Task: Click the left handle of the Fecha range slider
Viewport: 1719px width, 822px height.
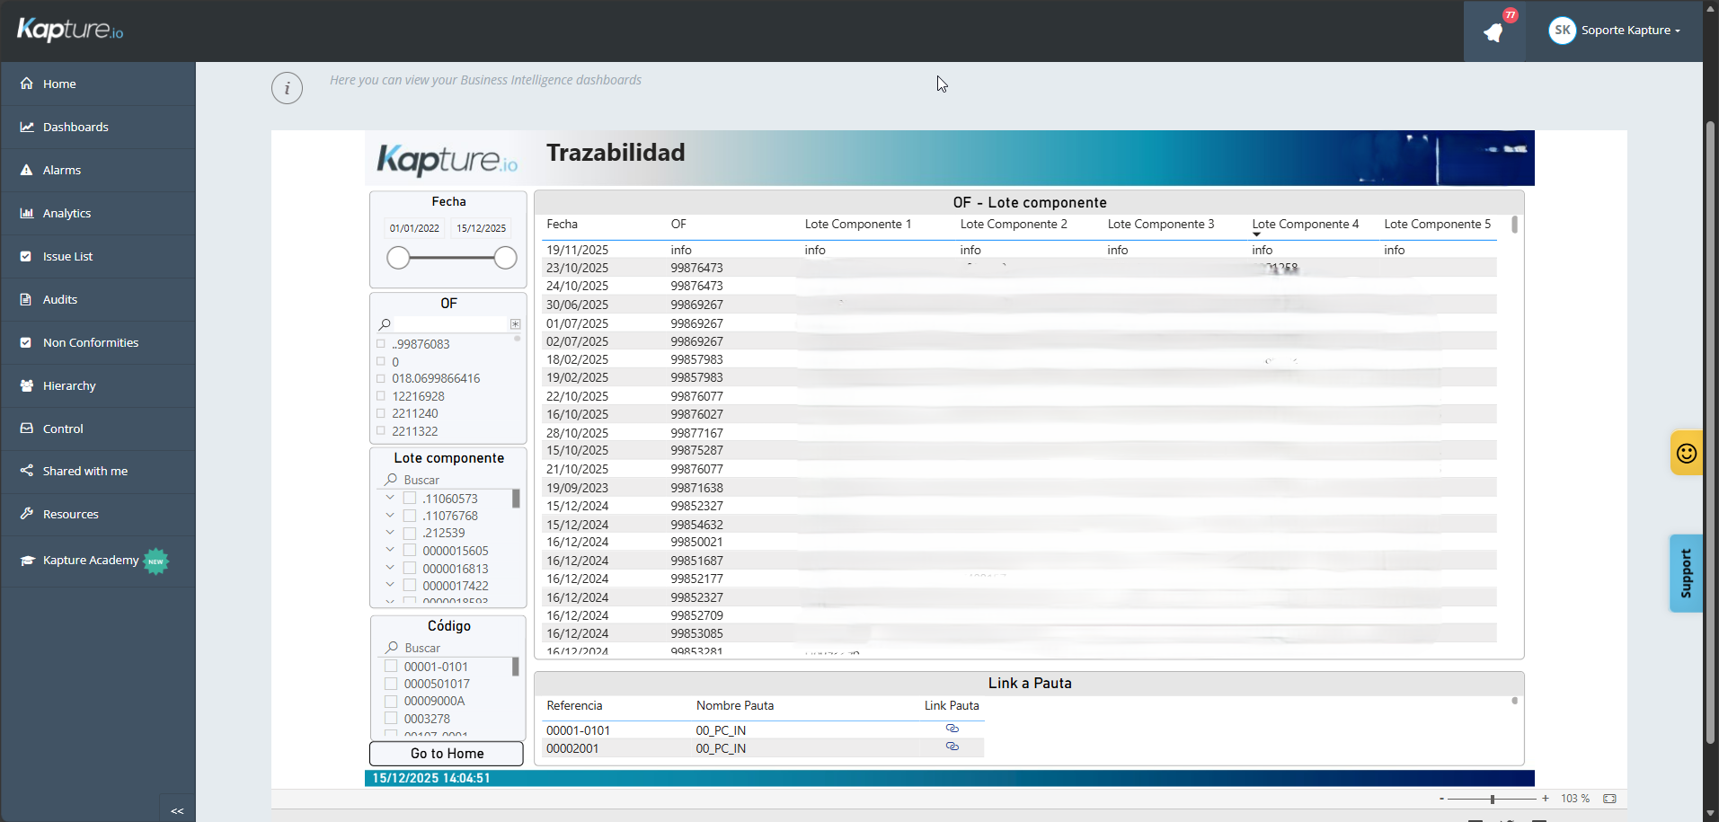Action: (398, 258)
